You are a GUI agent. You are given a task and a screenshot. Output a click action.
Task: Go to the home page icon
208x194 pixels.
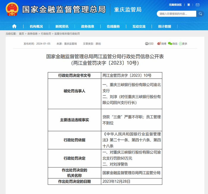(x=14, y=26)
